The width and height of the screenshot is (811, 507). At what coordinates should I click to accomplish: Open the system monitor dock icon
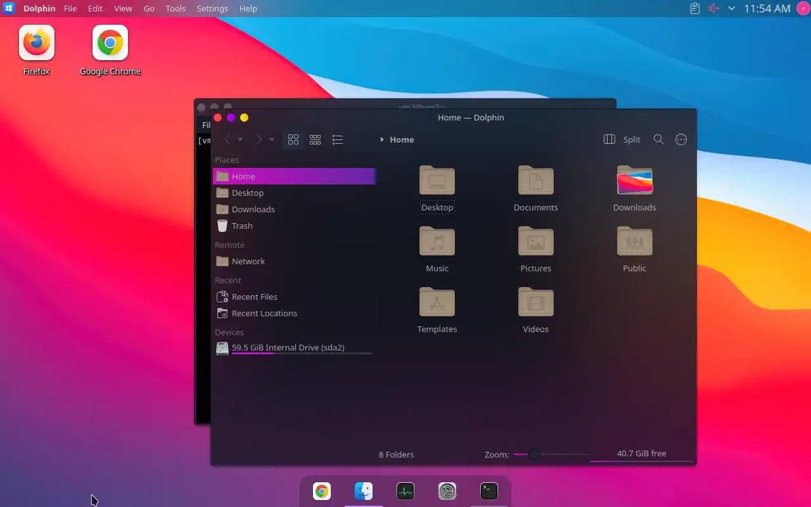tap(405, 491)
